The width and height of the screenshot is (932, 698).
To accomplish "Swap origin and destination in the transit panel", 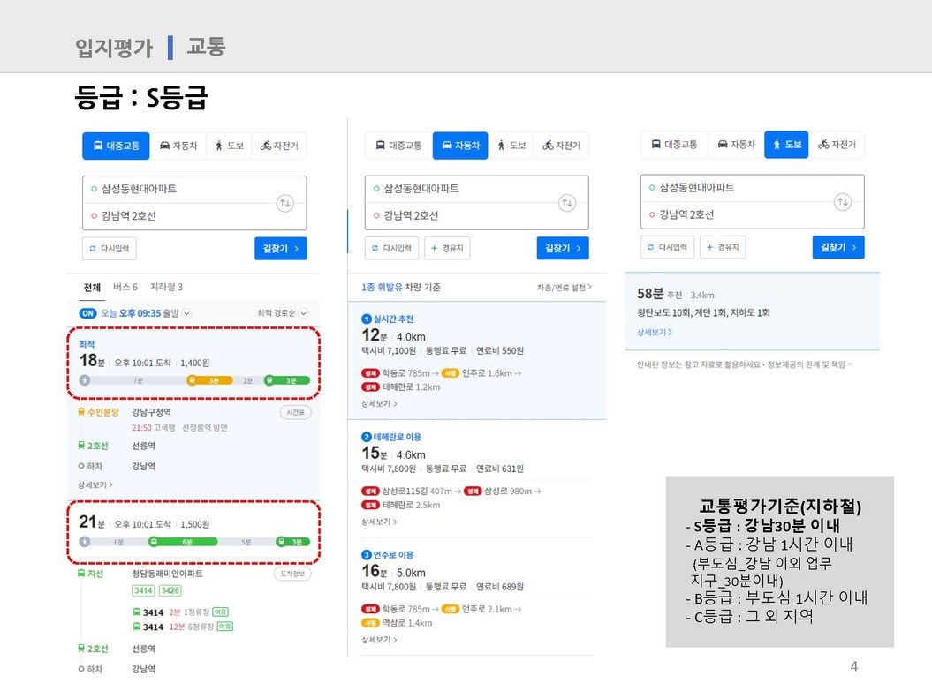I will (285, 203).
